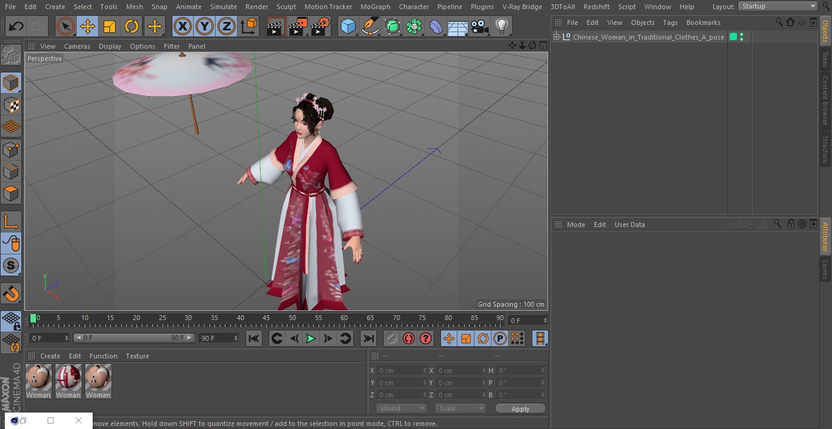Open the Scale mode dropdown
This screenshot has width=832, height=429.
coord(460,408)
